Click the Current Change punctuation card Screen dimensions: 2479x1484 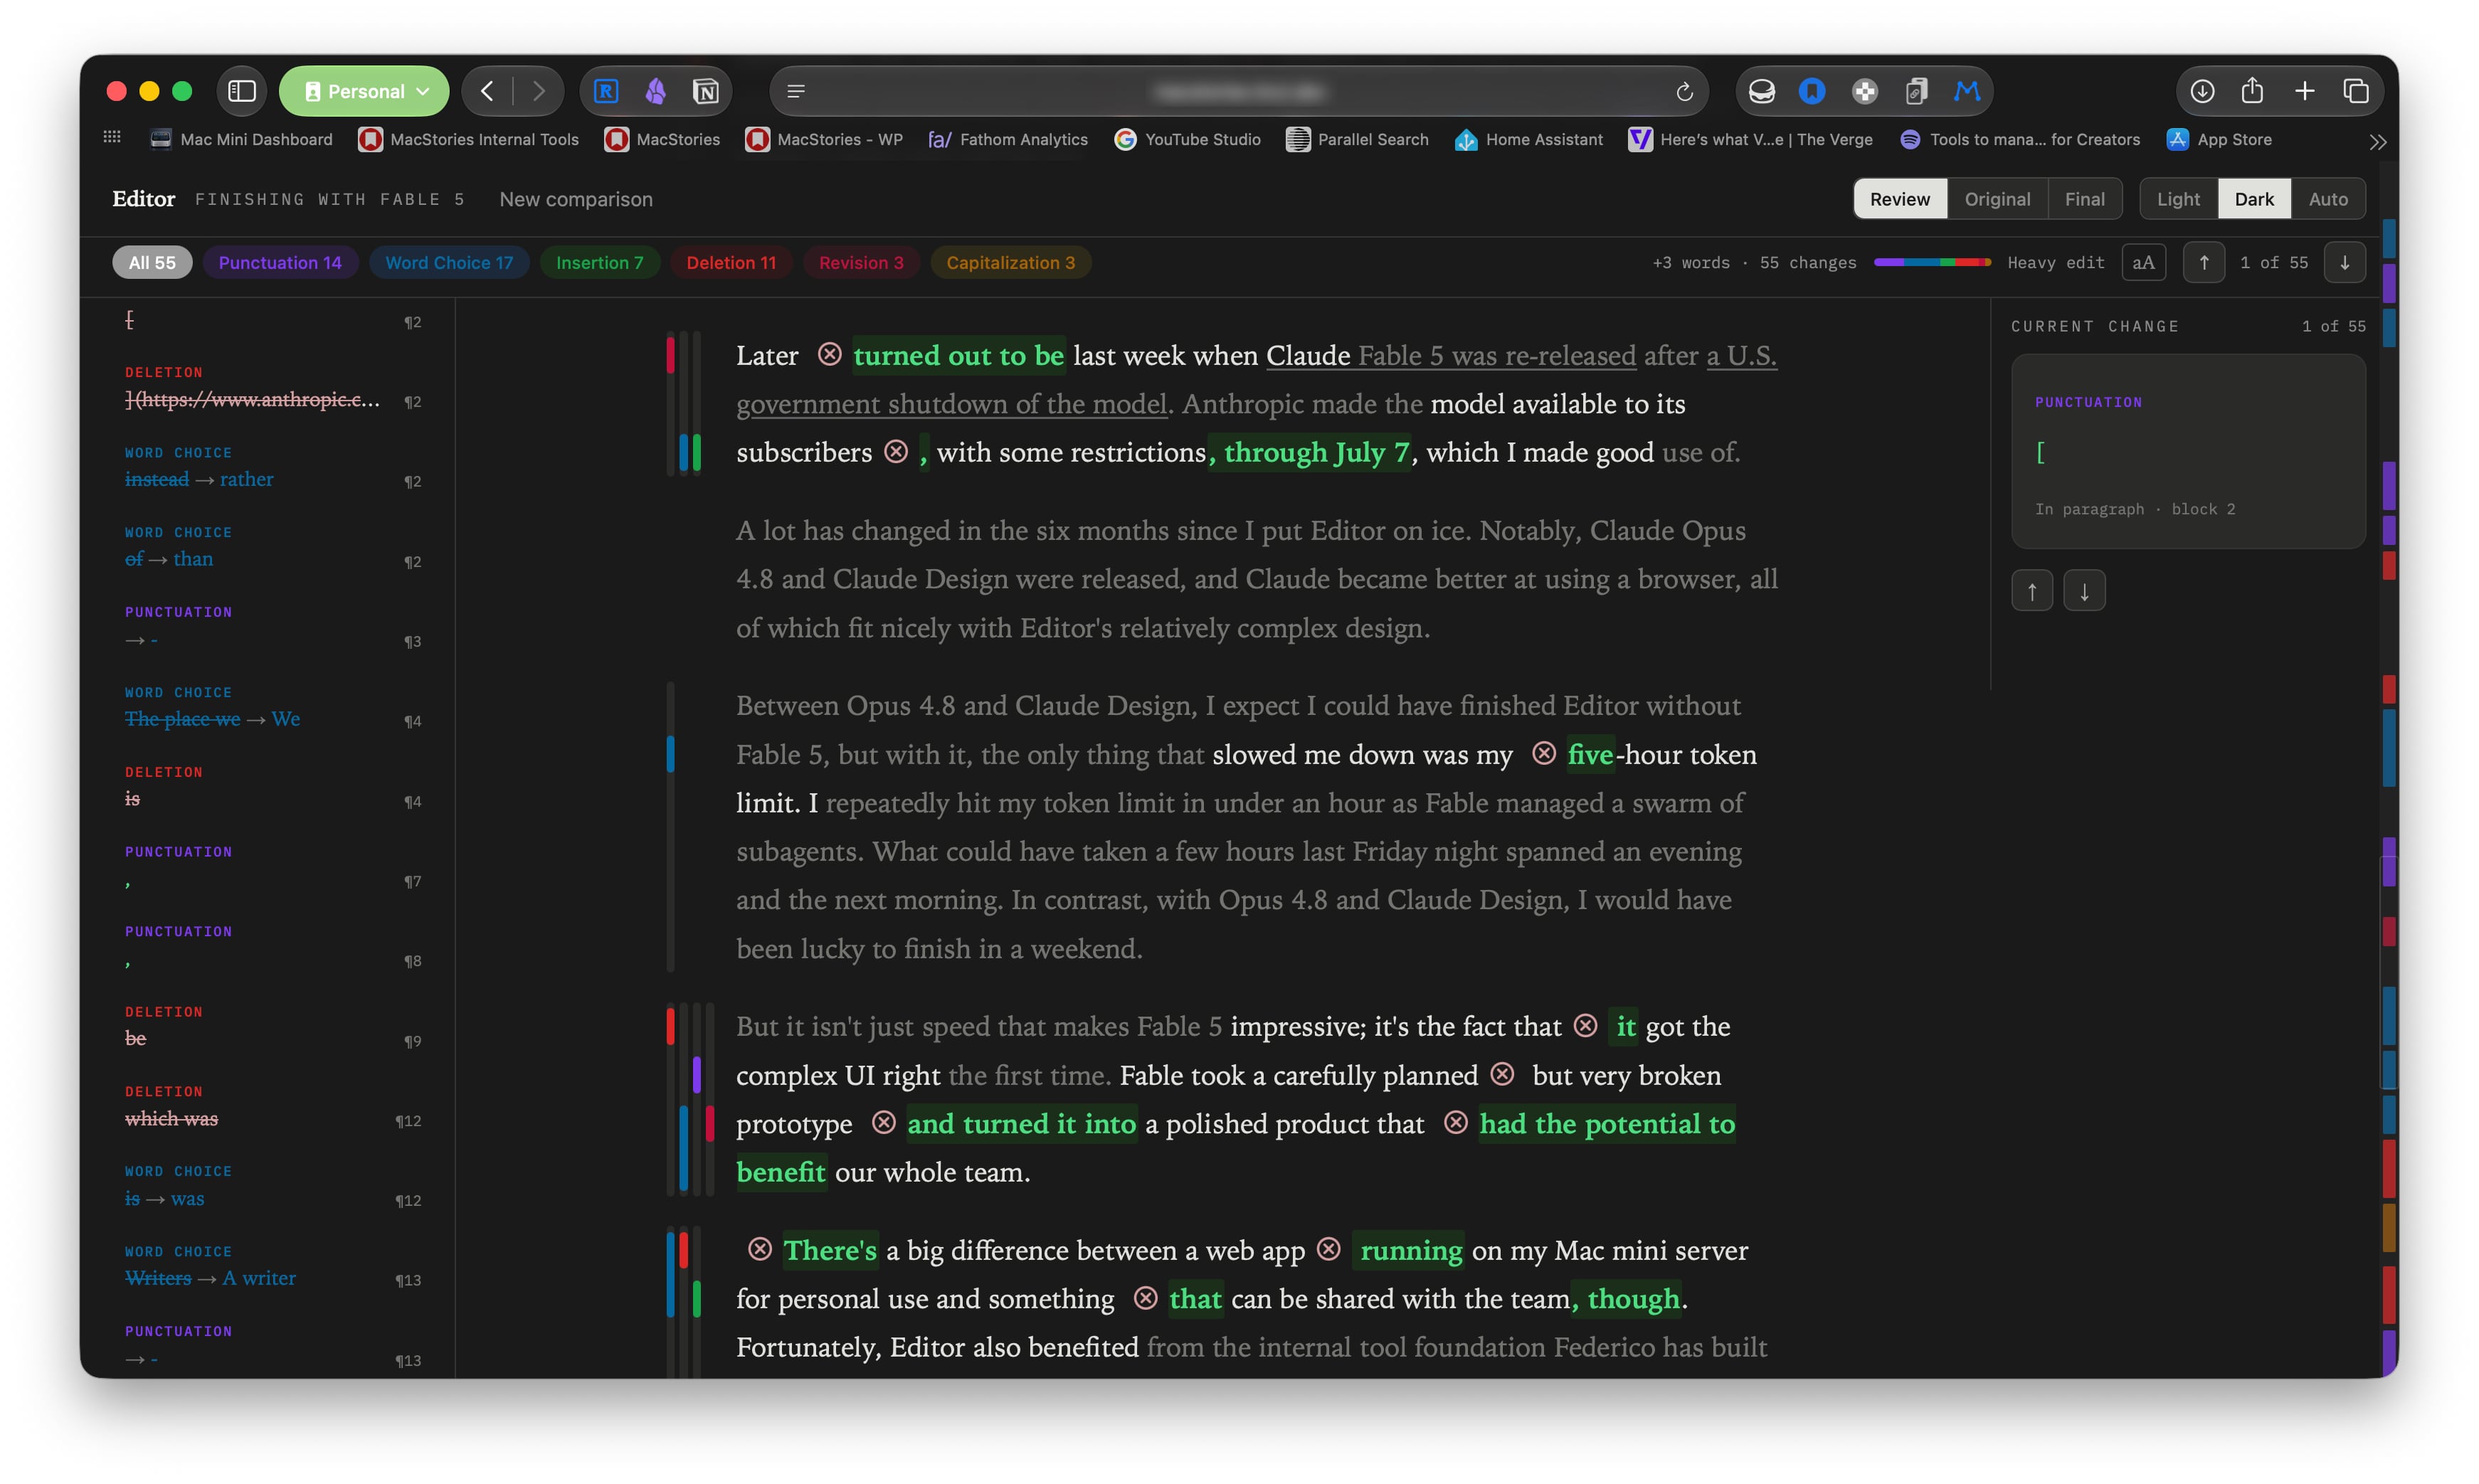[x=2188, y=451]
